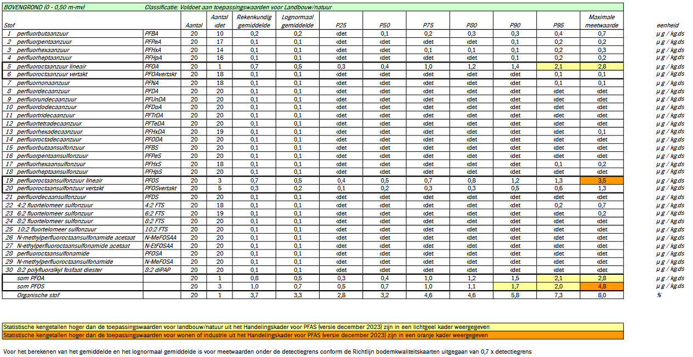Select the 8,0 maximum value for Organische stof
This screenshot has height=357, width=693.
tap(602, 295)
